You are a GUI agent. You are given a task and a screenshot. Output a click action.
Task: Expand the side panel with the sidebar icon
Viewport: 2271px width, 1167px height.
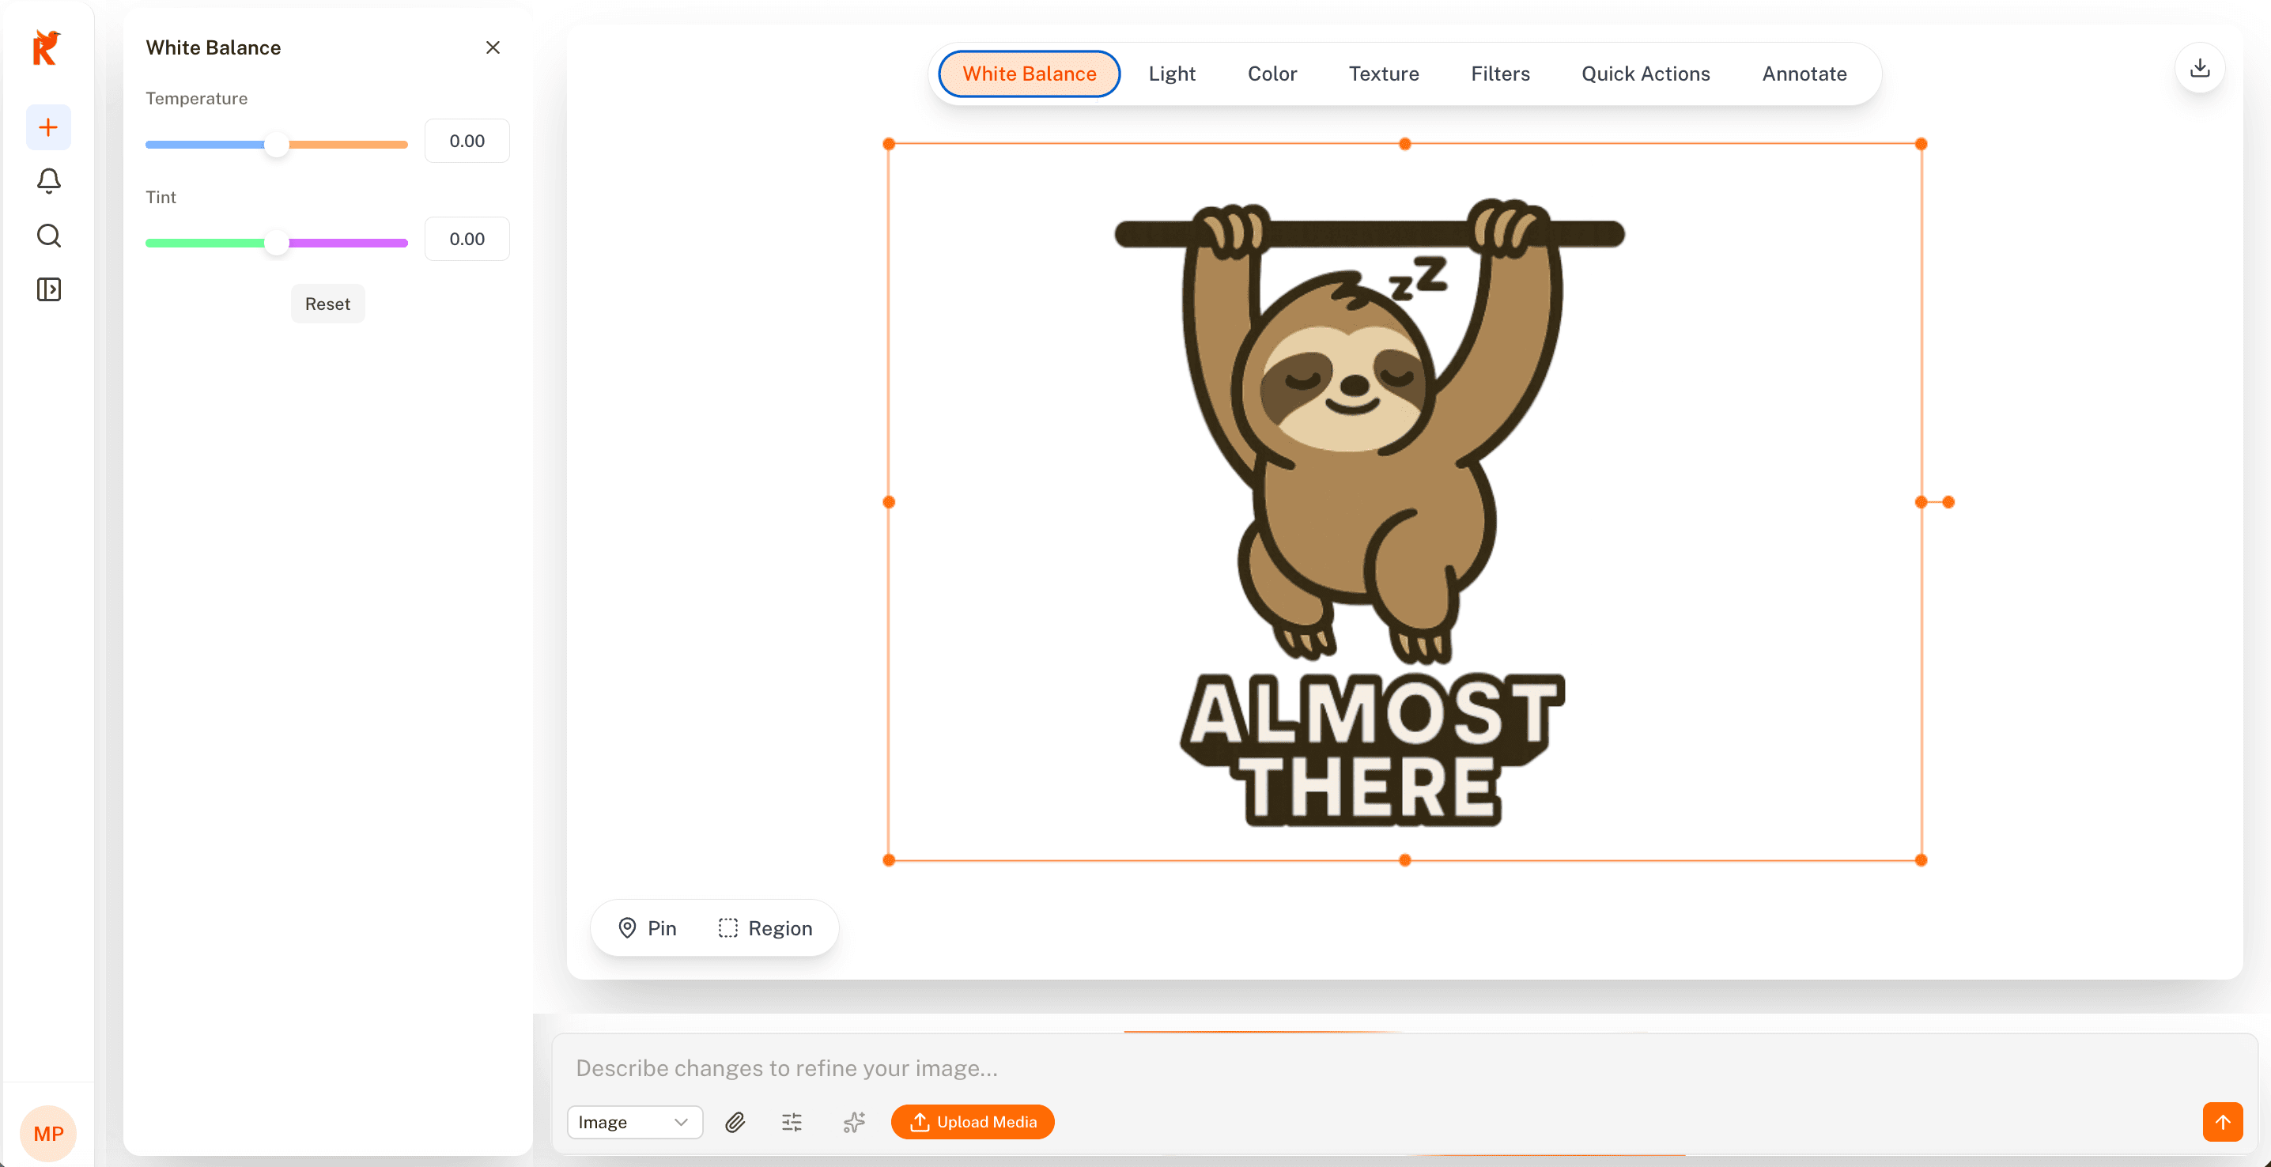click(48, 289)
